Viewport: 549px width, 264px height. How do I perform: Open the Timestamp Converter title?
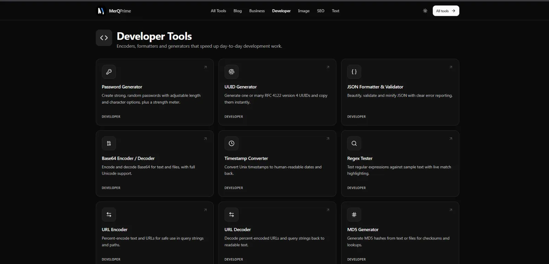pyautogui.click(x=246, y=158)
